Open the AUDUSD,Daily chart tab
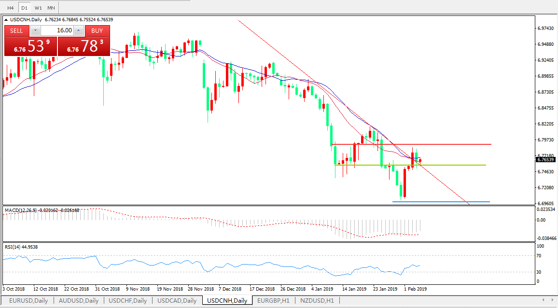 click(78, 301)
